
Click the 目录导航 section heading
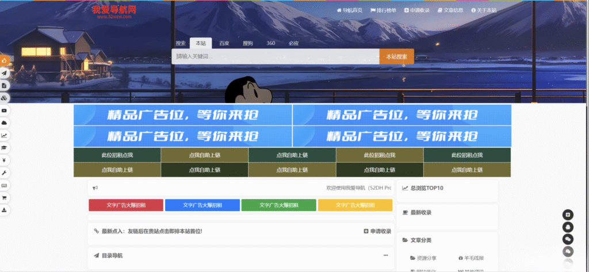click(108, 255)
